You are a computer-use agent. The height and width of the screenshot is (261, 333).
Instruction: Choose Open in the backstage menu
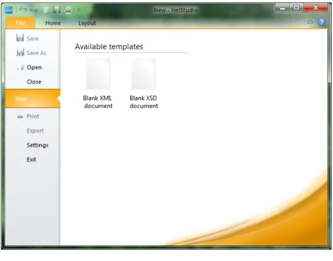point(32,67)
